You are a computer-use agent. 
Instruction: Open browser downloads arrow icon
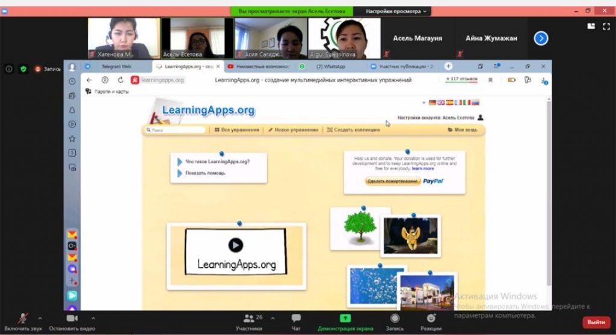544,80
